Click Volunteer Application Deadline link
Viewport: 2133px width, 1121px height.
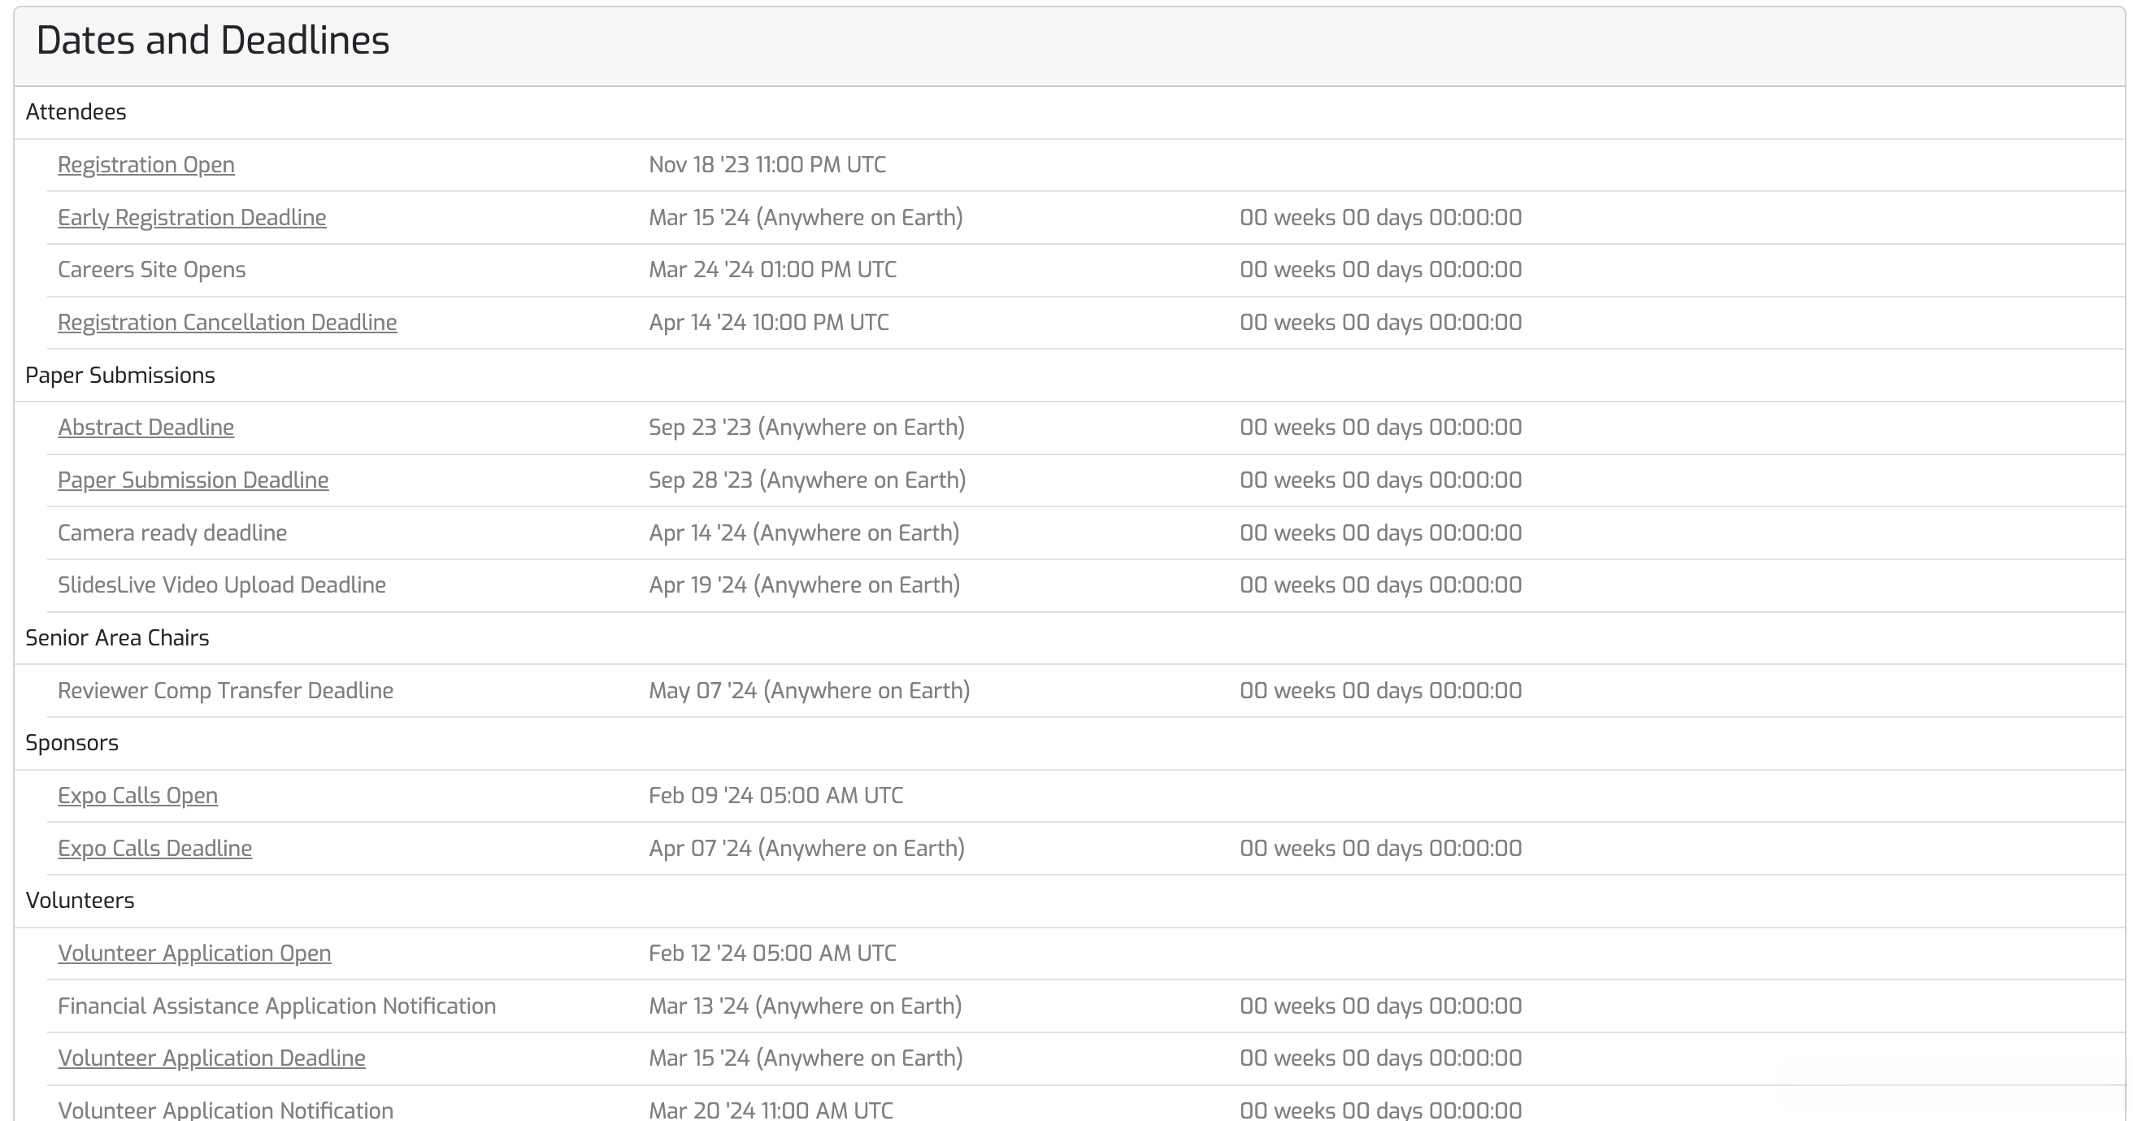[x=211, y=1058]
